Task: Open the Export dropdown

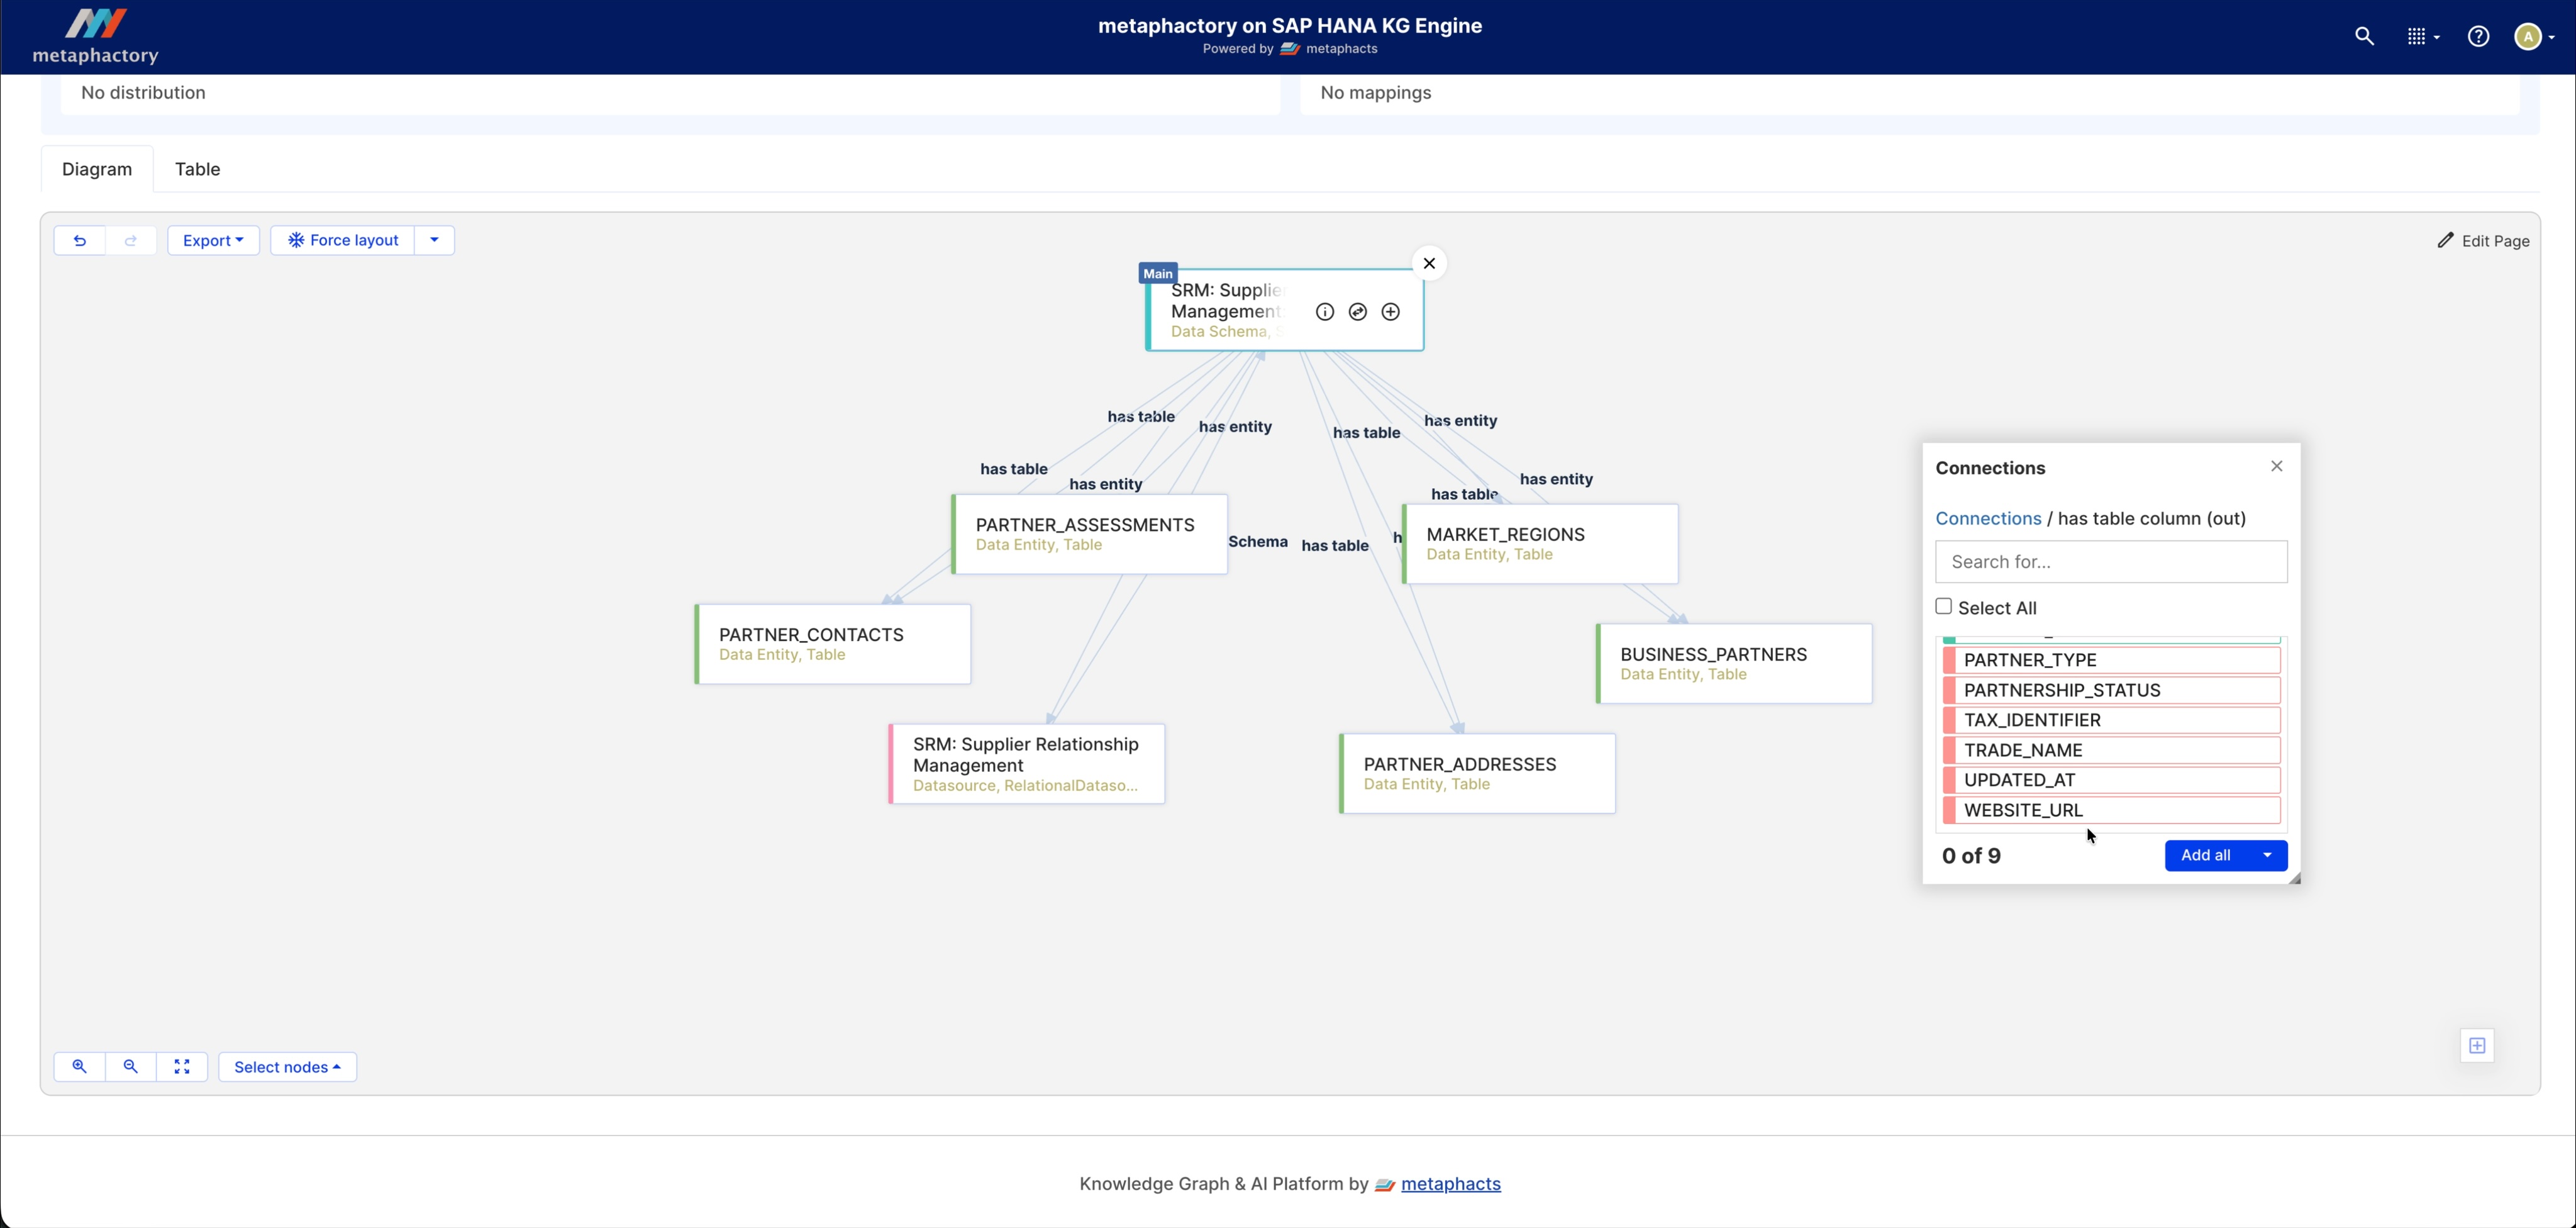Action: pos(213,240)
